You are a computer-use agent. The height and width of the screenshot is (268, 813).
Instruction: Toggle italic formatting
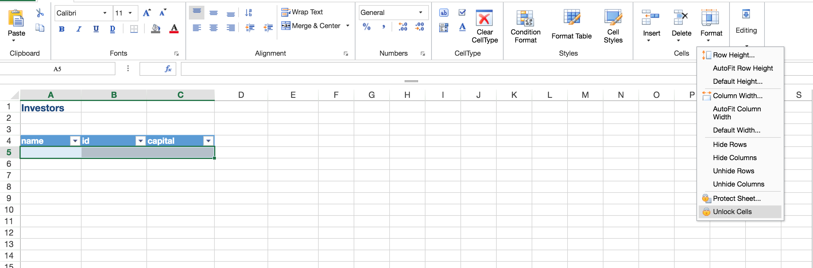[x=79, y=29]
